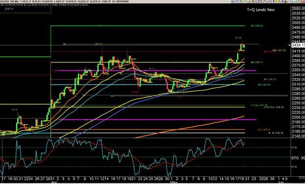
Task: Click the 2280.00 price axis label
Action: pos(298,94)
